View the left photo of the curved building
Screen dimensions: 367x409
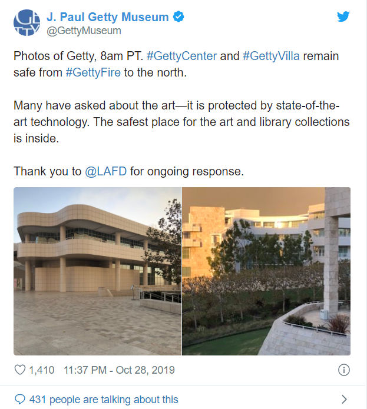pos(98,271)
